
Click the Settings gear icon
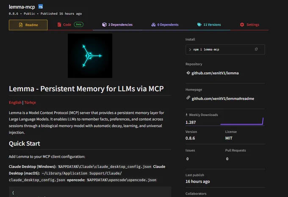[x=242, y=25]
